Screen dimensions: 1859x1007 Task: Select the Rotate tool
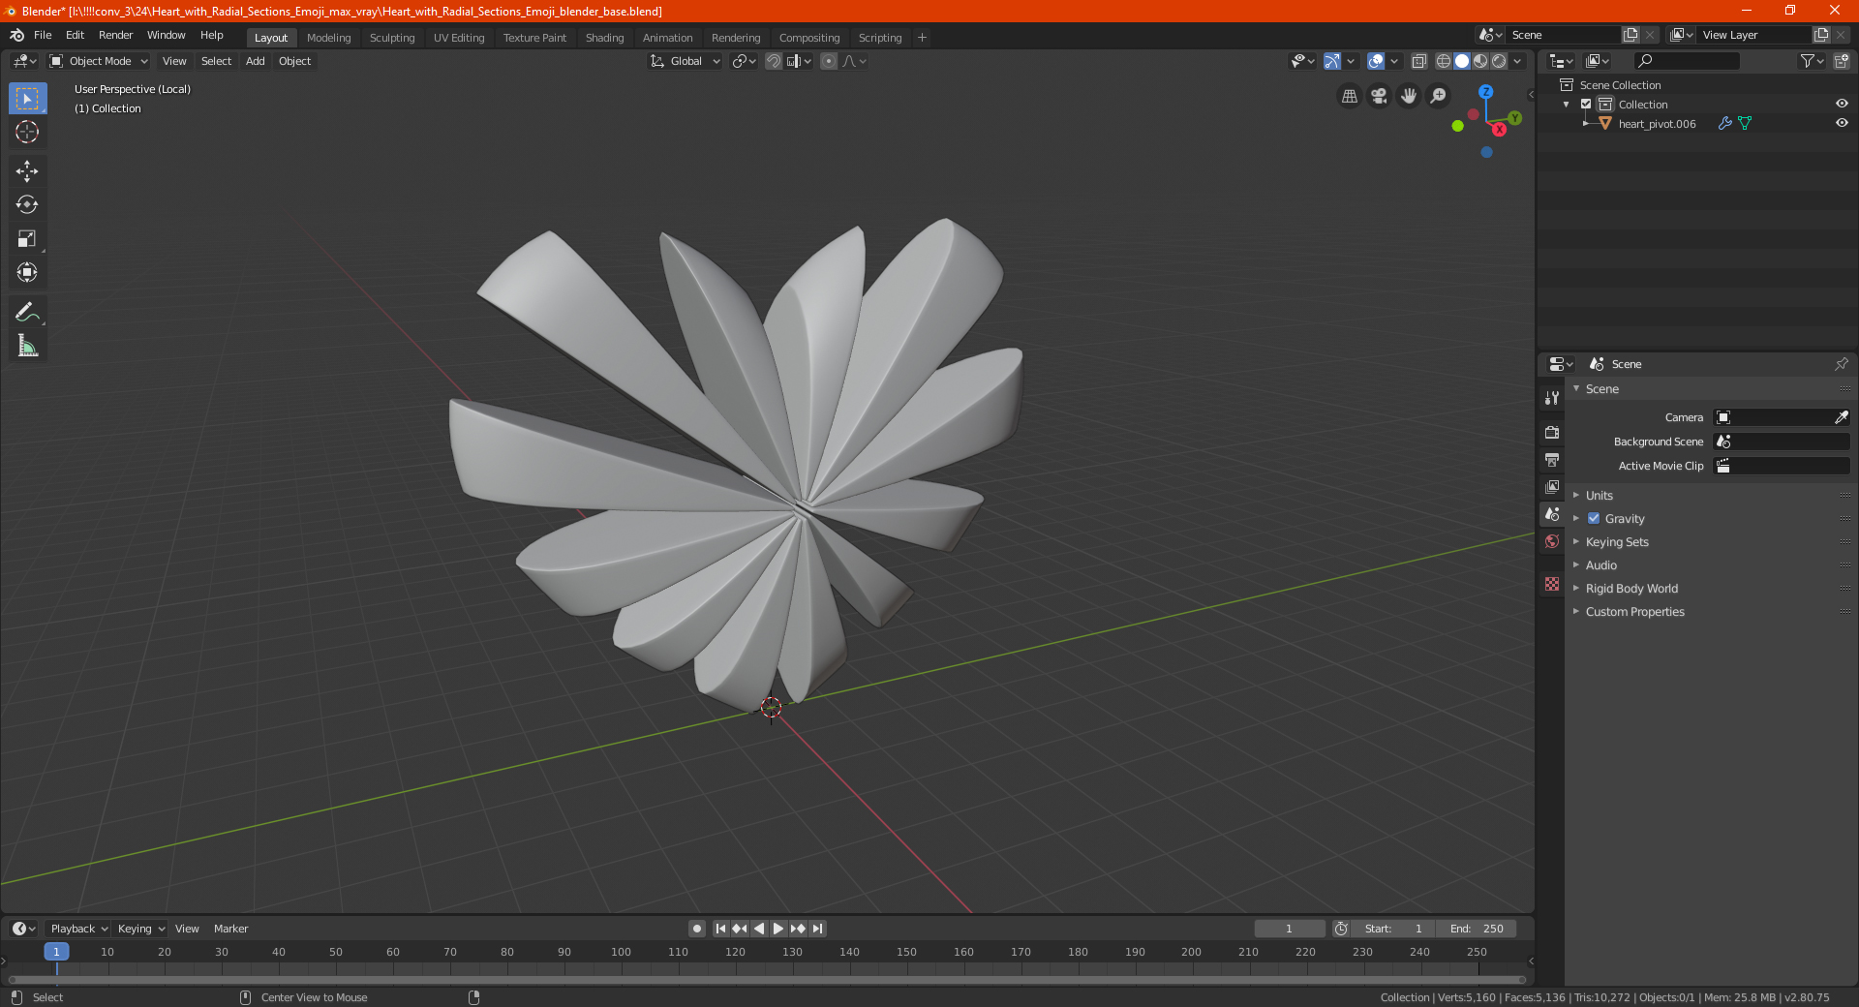tap(27, 205)
